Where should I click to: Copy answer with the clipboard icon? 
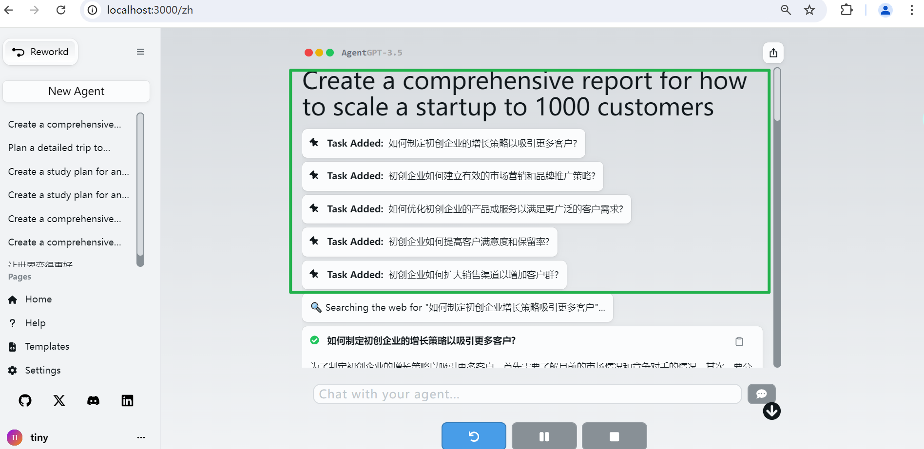click(739, 341)
